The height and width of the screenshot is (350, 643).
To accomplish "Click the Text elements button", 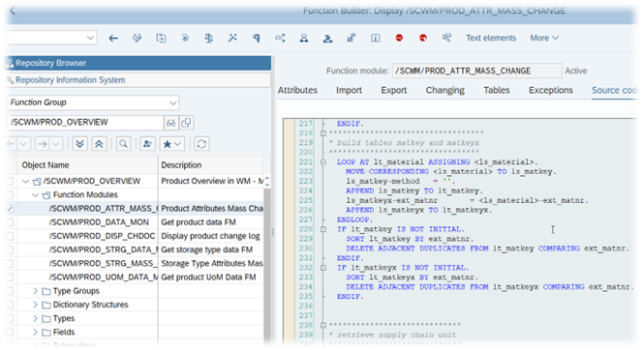I will tap(491, 38).
